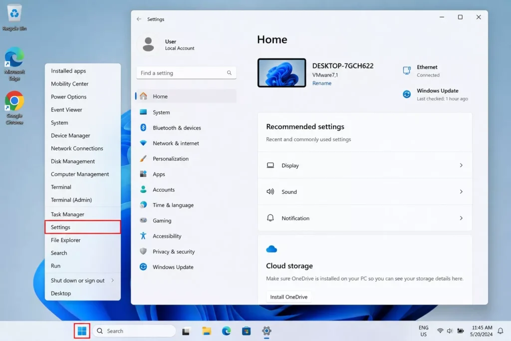Screen dimensions: 511x341
Task: Click the Bluetooth icon in the sidebar
Action: [x=143, y=127]
